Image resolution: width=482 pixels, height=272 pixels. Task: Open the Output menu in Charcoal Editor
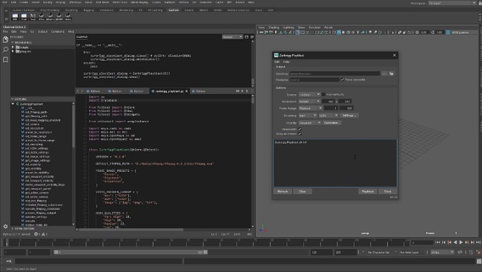click(42, 31)
